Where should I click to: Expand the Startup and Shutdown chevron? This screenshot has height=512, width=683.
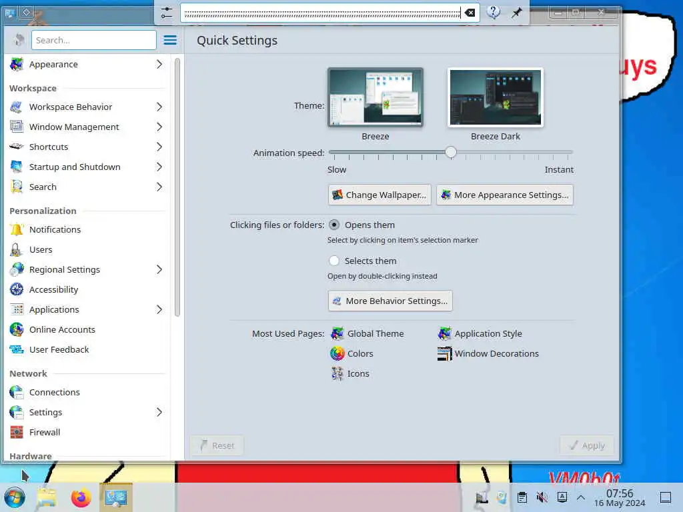pyautogui.click(x=159, y=167)
